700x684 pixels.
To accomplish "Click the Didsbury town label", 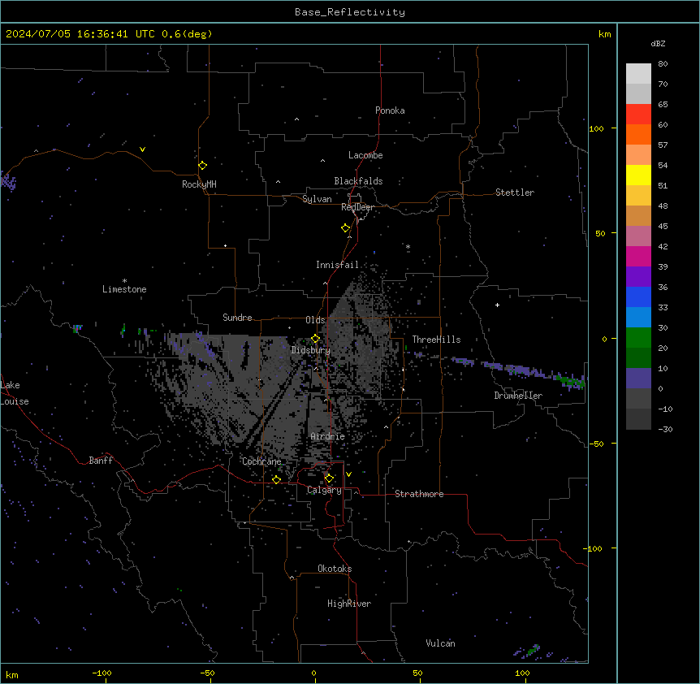I will point(311,350).
